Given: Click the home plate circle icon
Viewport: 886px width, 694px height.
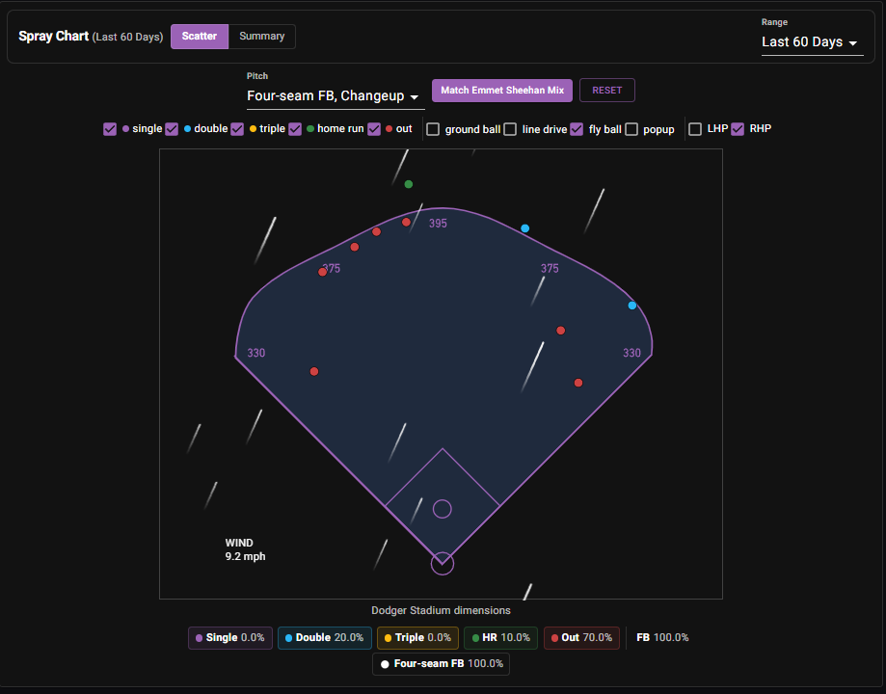Looking at the screenshot, I should point(443,564).
